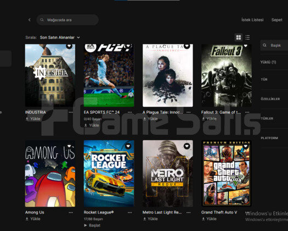
Task: Open more options for Rocket League
Action: click(x=129, y=212)
